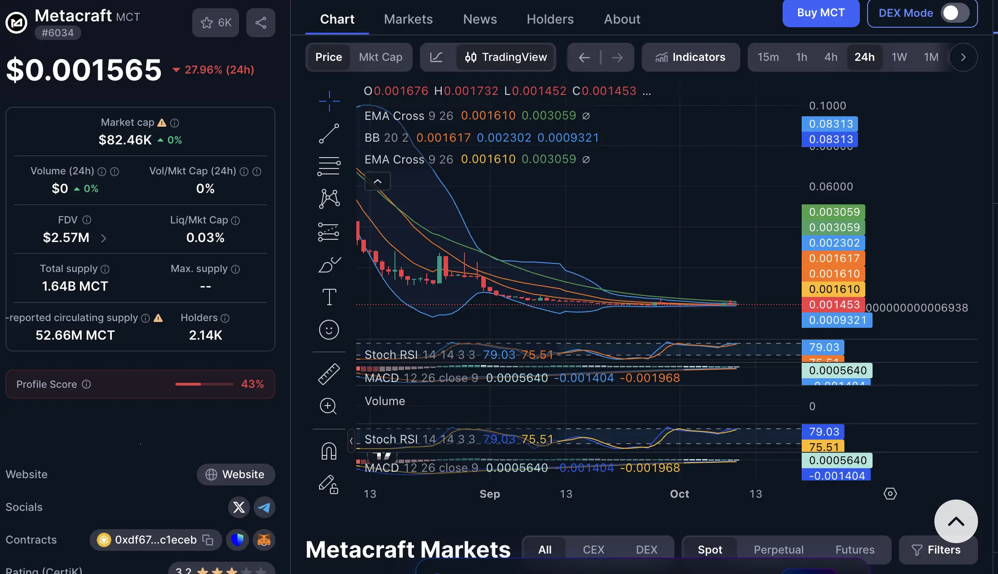The image size is (998, 574).
Task: Set timeframe to 1W
Action: coord(899,57)
